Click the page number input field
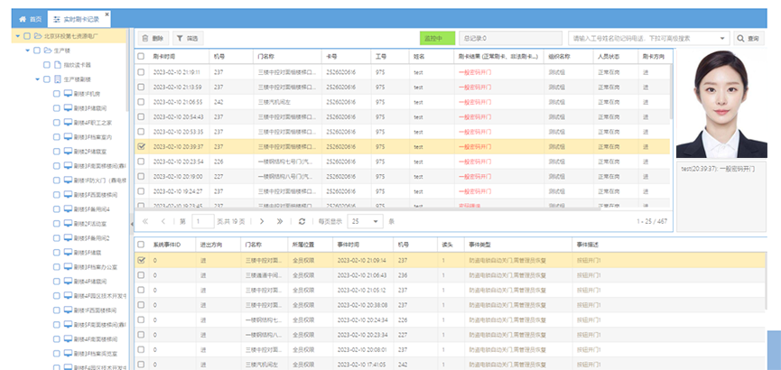781x370 pixels. (203, 221)
